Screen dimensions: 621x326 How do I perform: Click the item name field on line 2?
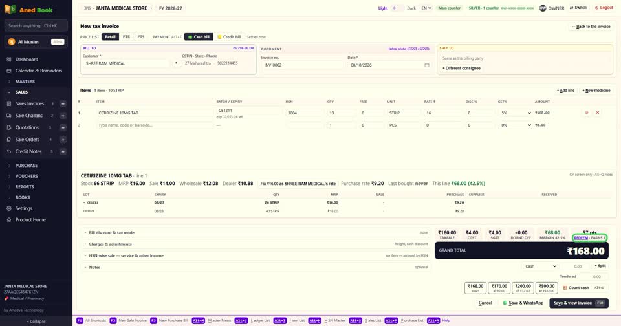(155, 125)
